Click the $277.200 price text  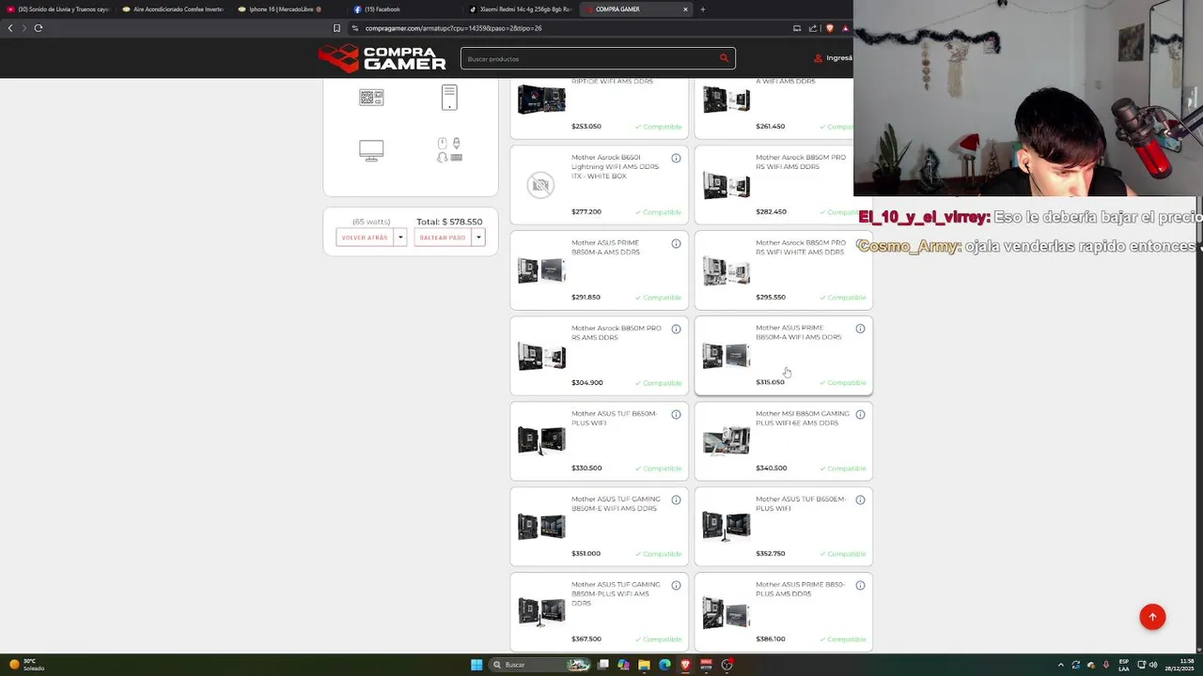[586, 212]
